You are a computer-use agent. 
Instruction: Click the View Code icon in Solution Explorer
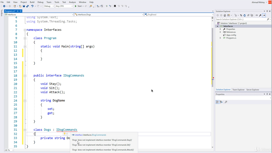pos(257,15)
